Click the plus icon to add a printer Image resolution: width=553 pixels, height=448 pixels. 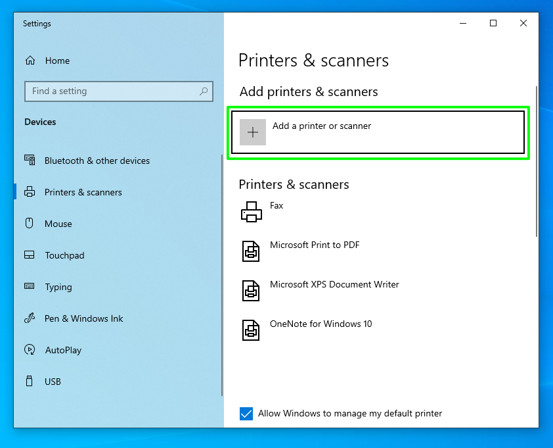(x=252, y=132)
